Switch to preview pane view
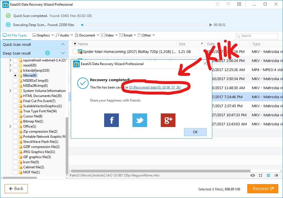The width and height of the screenshot is (283, 198). click(276, 175)
